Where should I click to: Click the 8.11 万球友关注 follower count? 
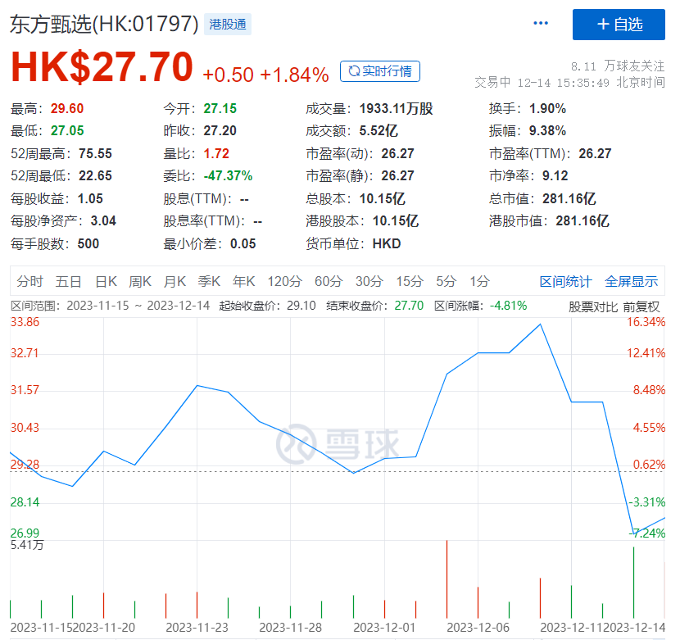point(618,66)
